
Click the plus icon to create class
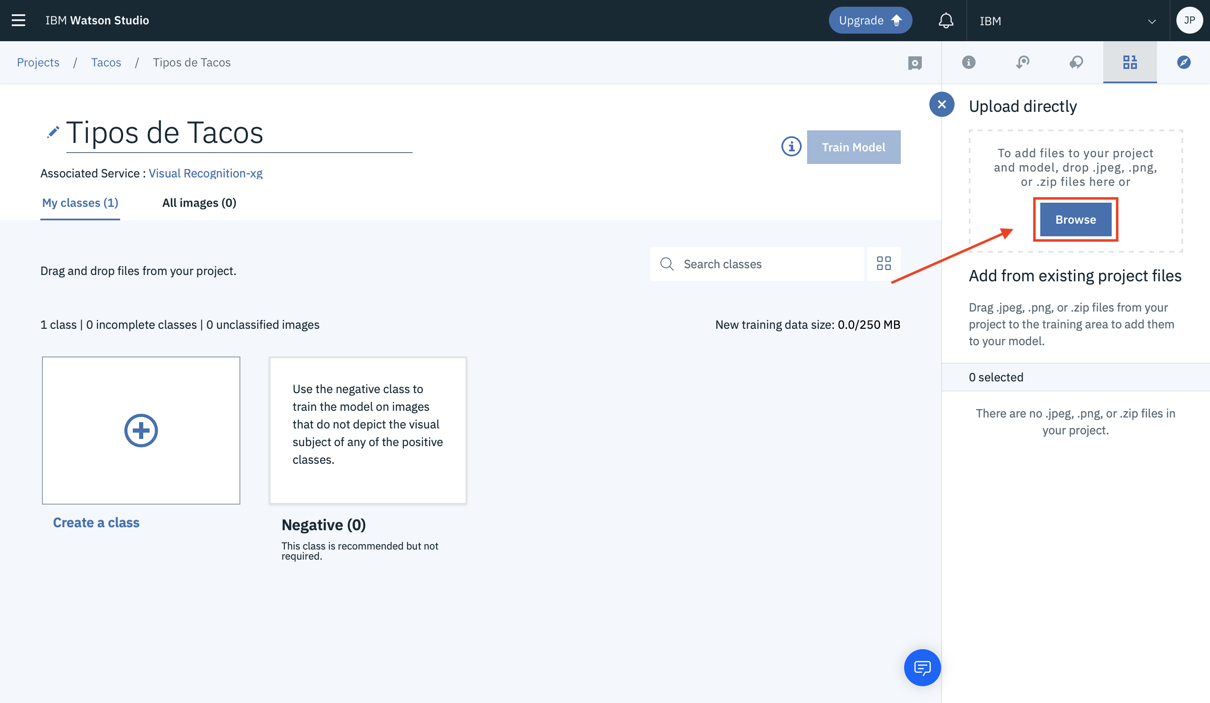tap(141, 430)
